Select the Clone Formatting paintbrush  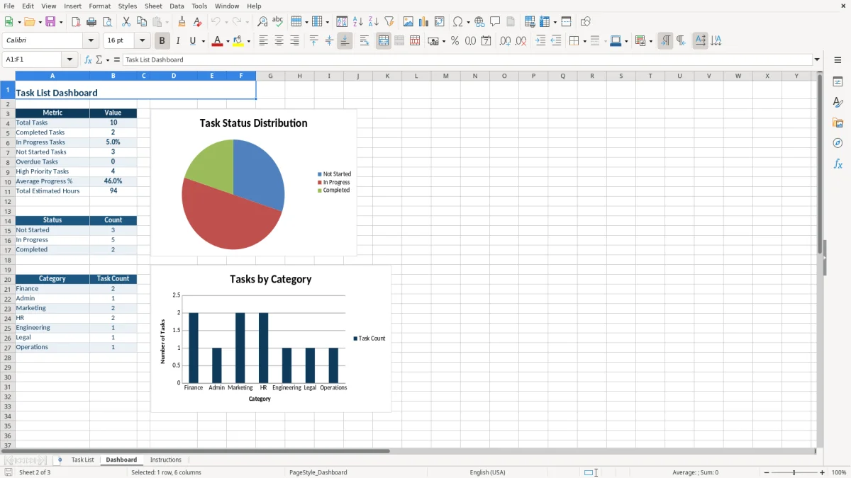[182, 22]
